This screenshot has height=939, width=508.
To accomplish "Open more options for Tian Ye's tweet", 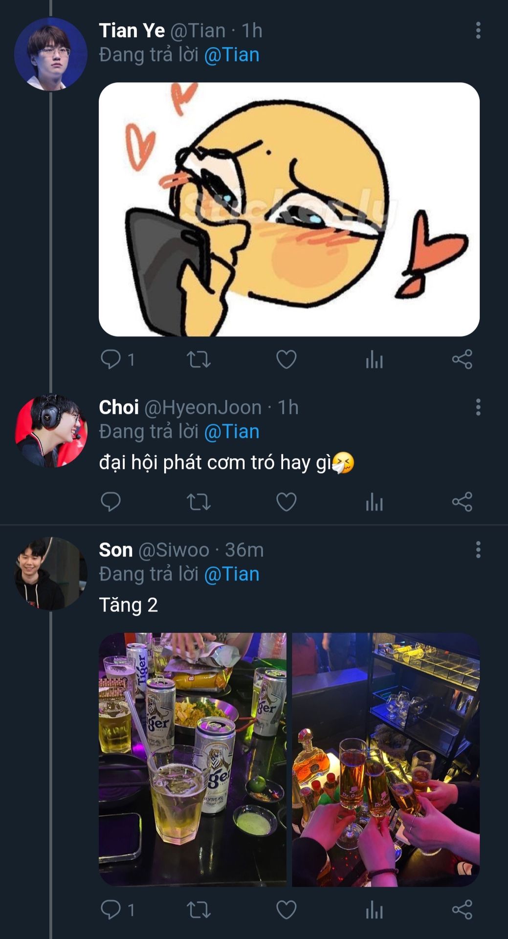I will (478, 30).
